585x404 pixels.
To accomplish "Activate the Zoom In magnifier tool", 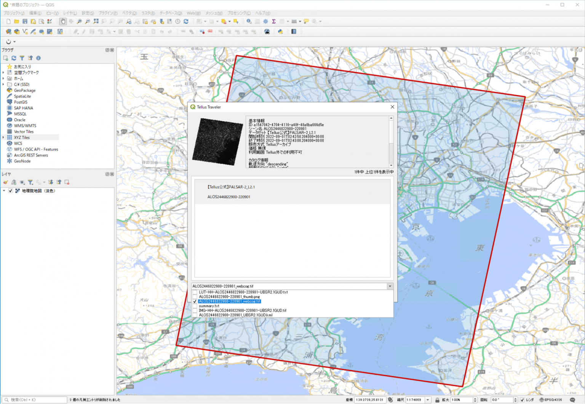I will 79,22.
